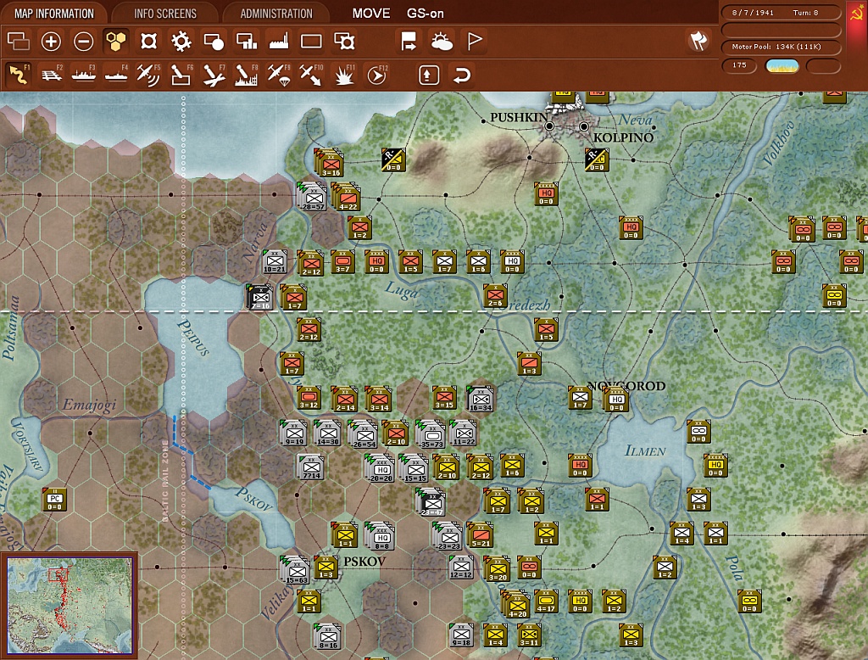This screenshot has width=868, height=660.
Task: Click the overlapping windows icon in toolbar
Action: (x=19, y=42)
